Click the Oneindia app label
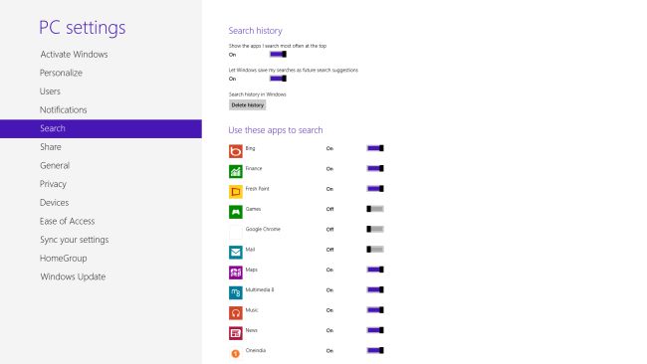The image size is (647, 364). [256, 350]
